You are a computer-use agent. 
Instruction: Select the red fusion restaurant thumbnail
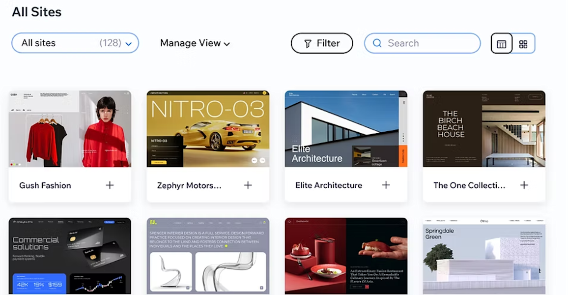coord(346,256)
